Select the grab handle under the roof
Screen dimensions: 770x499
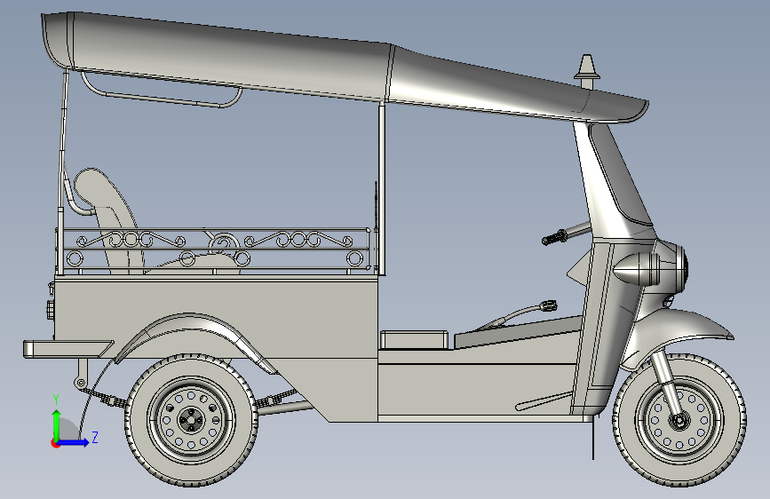(x=161, y=91)
